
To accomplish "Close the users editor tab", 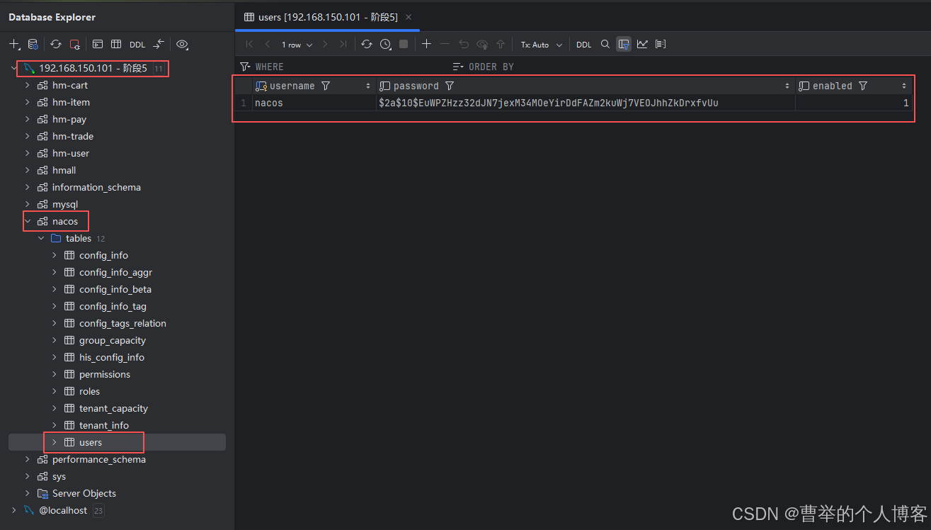I will pyautogui.click(x=409, y=17).
